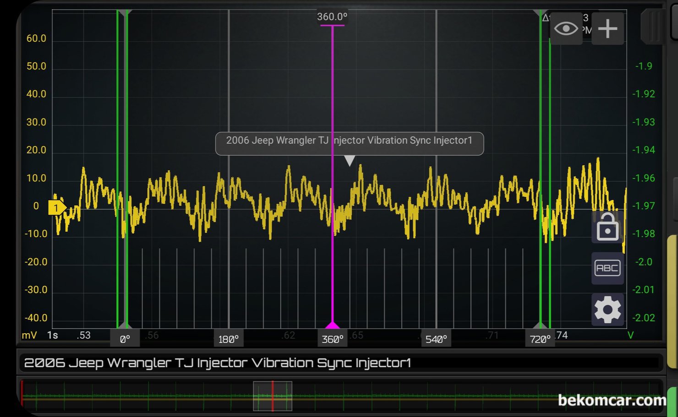678x417 pixels.
Task: Select the yellow channel 1 zero marker
Action: coord(57,208)
